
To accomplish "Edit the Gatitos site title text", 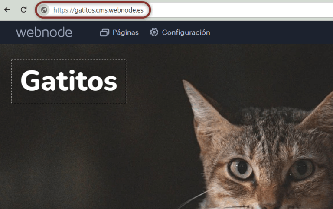I will click(x=69, y=81).
